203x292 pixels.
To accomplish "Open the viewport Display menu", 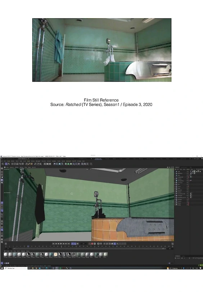I will (x=17, y=167).
